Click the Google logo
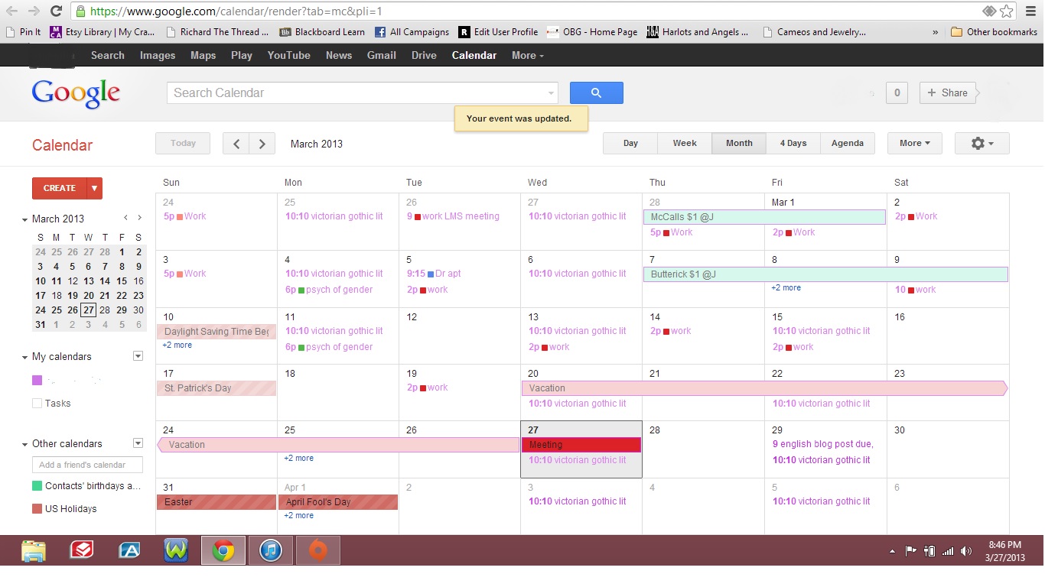1045x587 pixels. click(x=76, y=93)
